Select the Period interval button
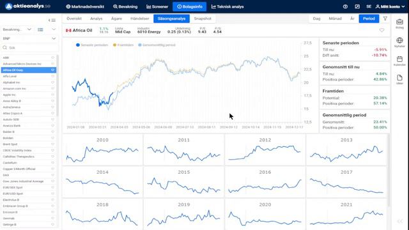409x230 pixels. [369, 19]
